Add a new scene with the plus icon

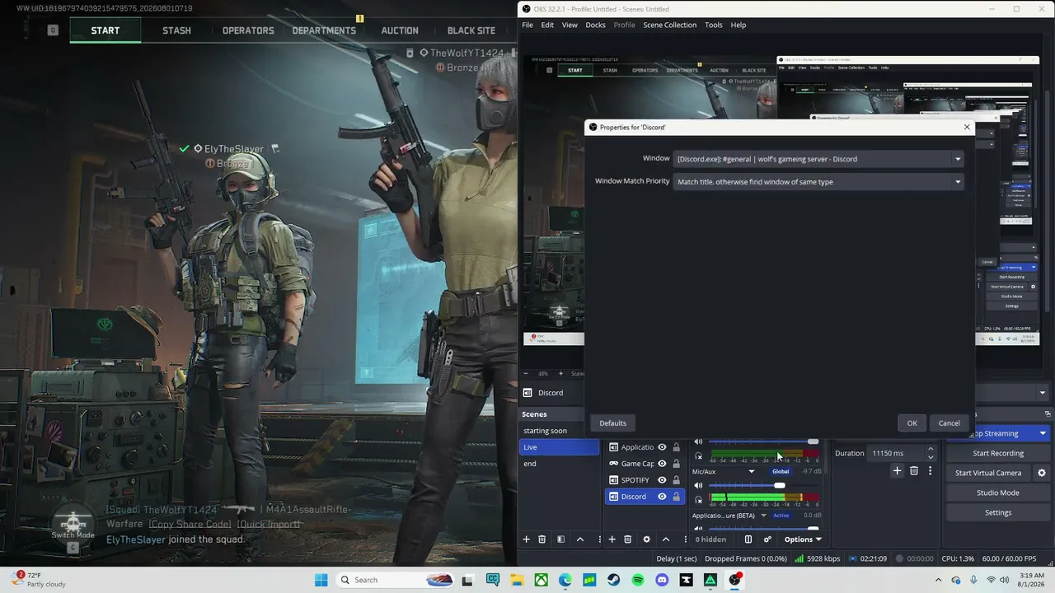tap(526, 539)
